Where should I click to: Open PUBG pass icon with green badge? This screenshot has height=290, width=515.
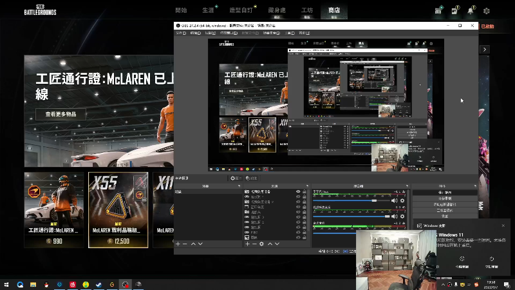pyautogui.click(x=438, y=10)
